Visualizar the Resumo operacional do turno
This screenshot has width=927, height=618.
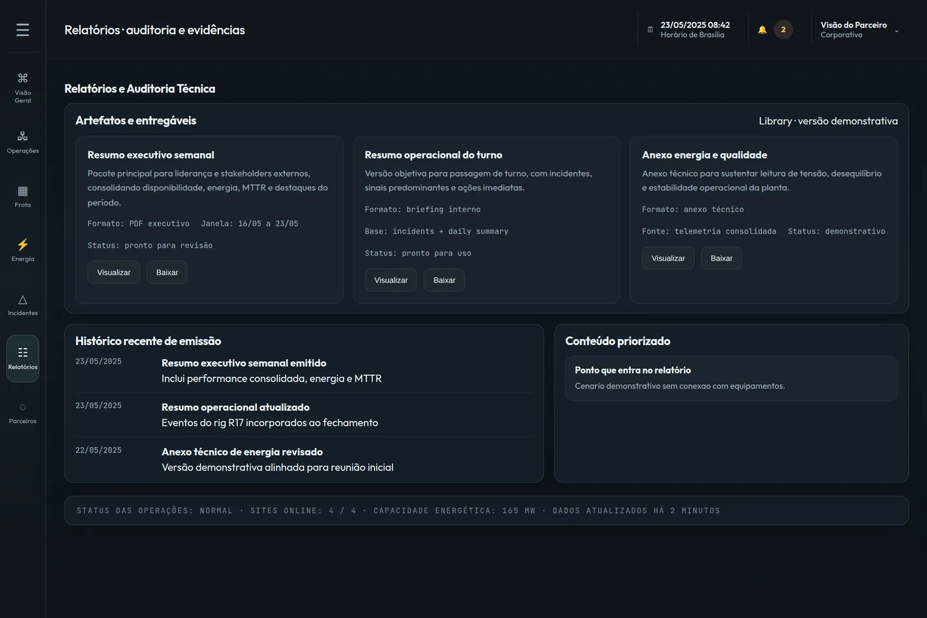click(391, 280)
